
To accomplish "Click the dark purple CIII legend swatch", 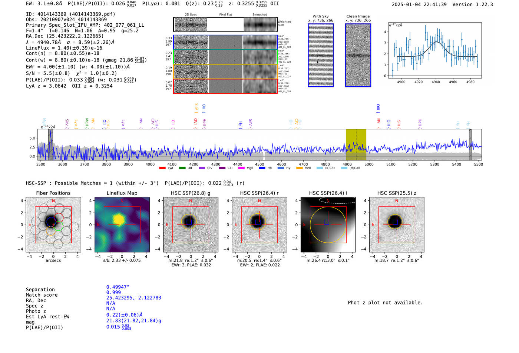I will (x=222, y=168).
